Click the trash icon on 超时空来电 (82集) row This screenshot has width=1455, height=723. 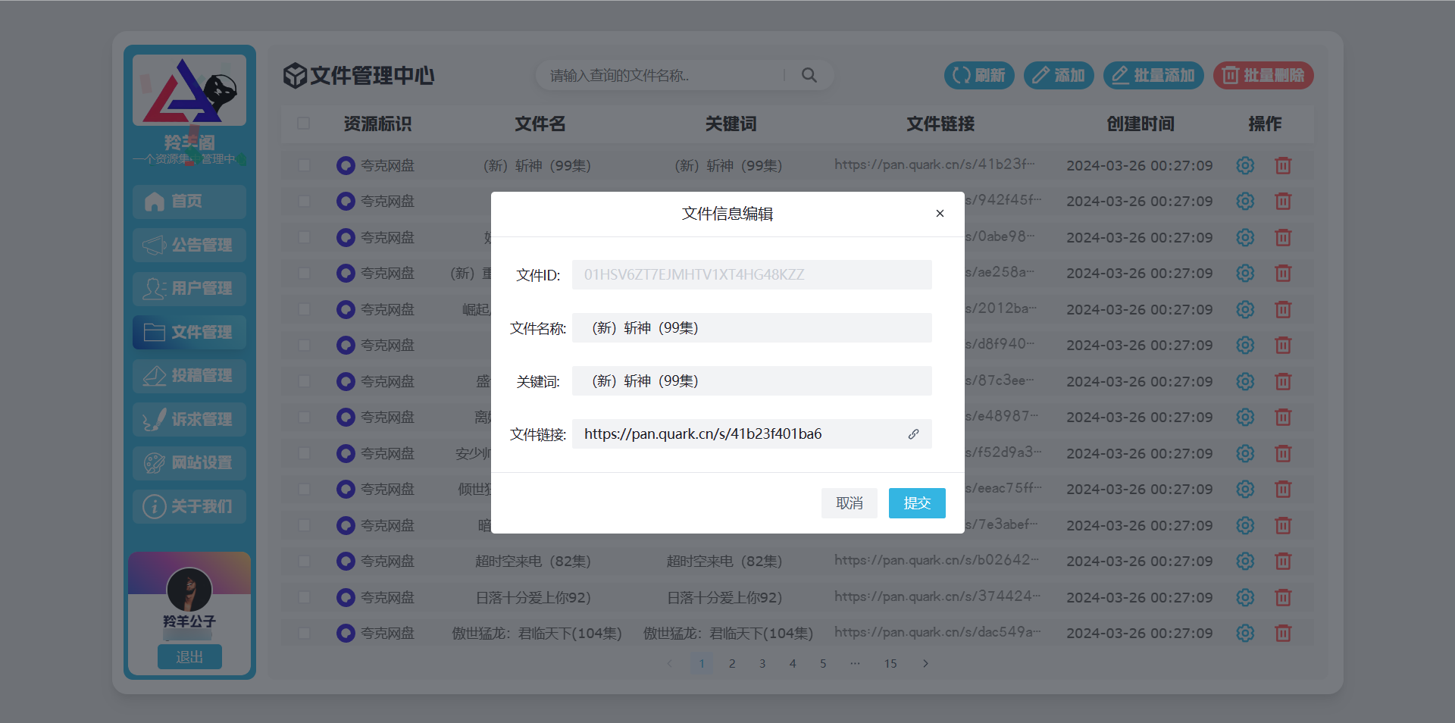(1283, 561)
